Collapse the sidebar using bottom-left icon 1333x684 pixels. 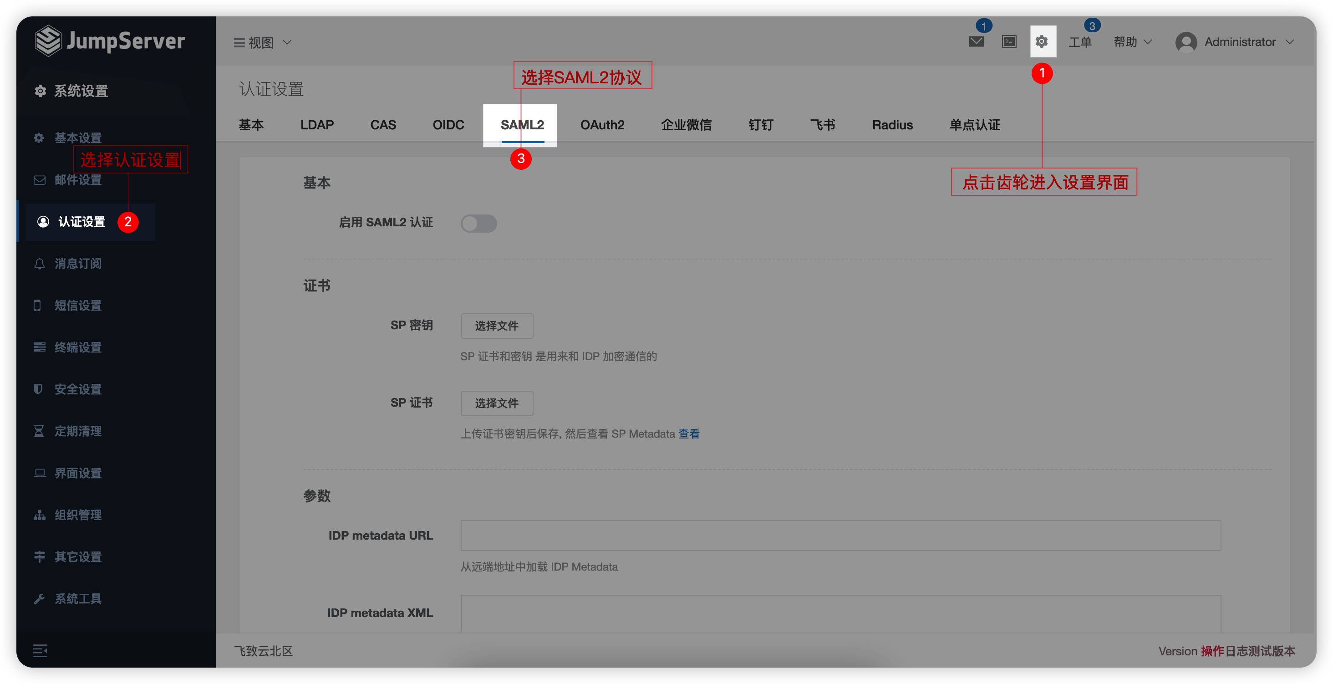(40, 651)
